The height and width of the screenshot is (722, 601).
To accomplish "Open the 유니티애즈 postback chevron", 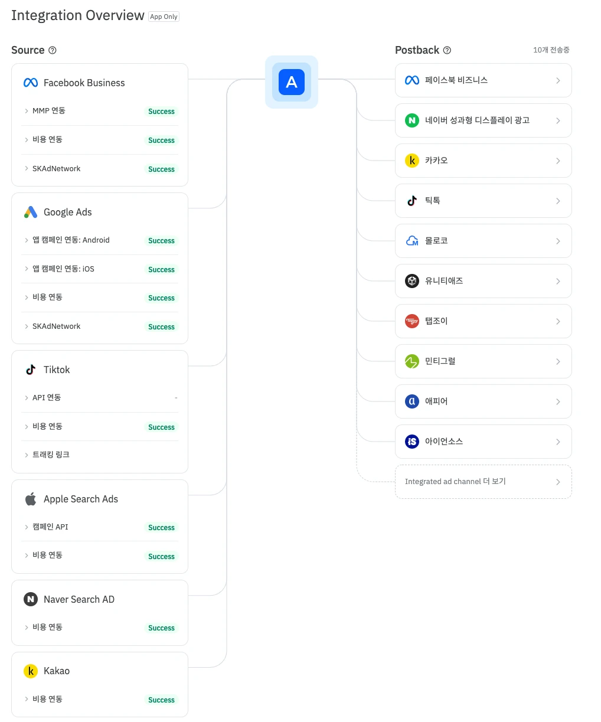I will 558,281.
